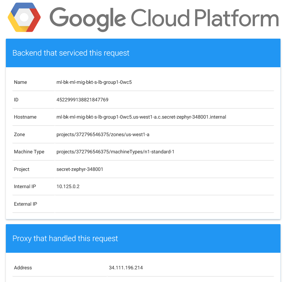This screenshot has width=303, height=282.
Task: Click the Internal IP row label
Action: [x=25, y=186]
